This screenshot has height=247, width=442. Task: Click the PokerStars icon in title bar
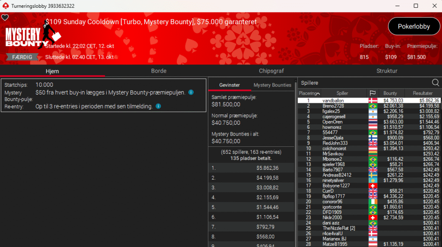click(6, 6)
